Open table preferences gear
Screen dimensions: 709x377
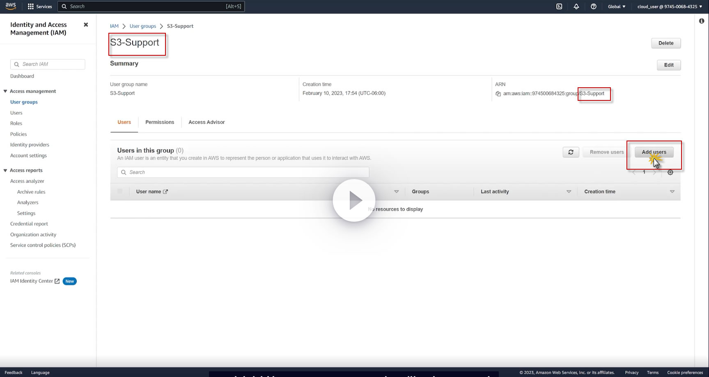pyautogui.click(x=670, y=173)
